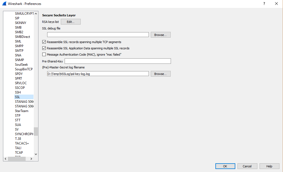Click the Master-Secret log filename field
Image resolution: width=283 pixels, height=172 pixels.
(98, 74)
